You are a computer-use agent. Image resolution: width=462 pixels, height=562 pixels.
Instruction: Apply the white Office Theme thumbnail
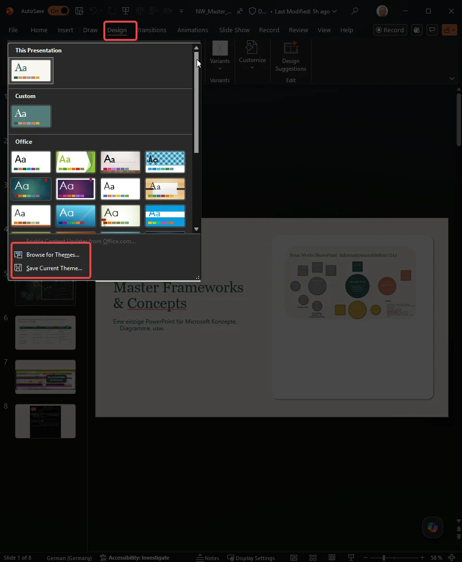click(31, 162)
